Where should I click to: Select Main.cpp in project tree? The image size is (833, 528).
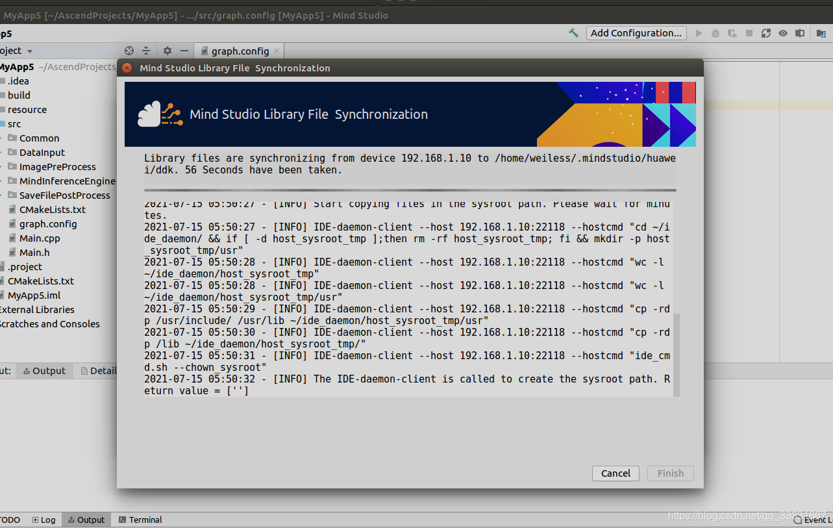click(x=40, y=238)
